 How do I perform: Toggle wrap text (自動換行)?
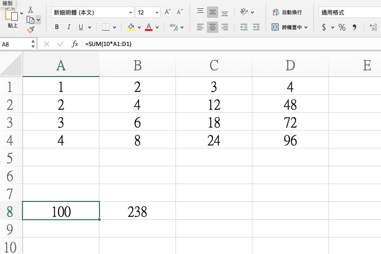[x=287, y=12]
